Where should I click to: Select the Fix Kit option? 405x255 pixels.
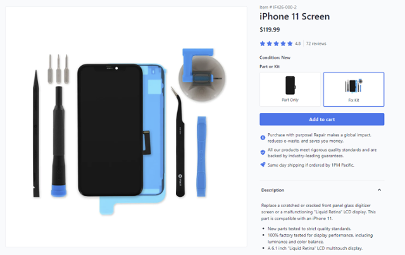(354, 90)
